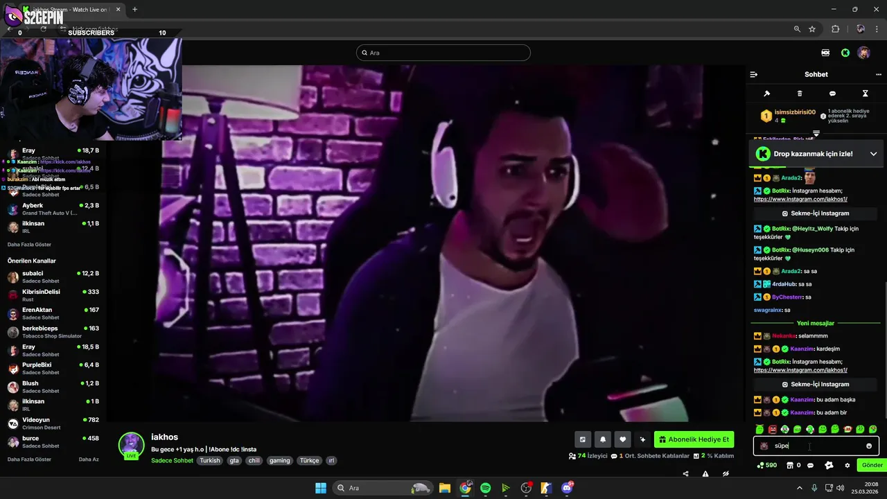Expand the gift leaderboard handle
The width and height of the screenshot is (887, 499).
(816, 133)
